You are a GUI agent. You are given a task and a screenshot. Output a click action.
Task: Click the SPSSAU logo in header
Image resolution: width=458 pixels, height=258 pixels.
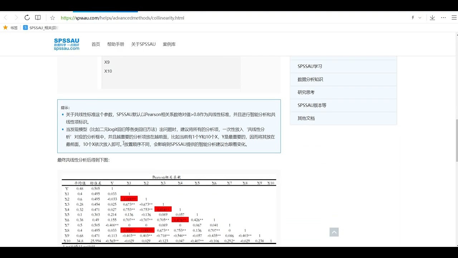click(67, 44)
